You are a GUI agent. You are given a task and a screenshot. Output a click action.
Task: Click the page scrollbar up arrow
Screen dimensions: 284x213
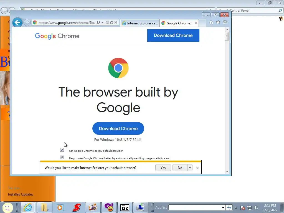click(227, 29)
